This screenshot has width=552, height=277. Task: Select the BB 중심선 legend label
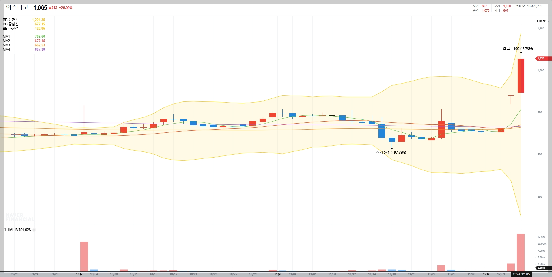click(11, 24)
